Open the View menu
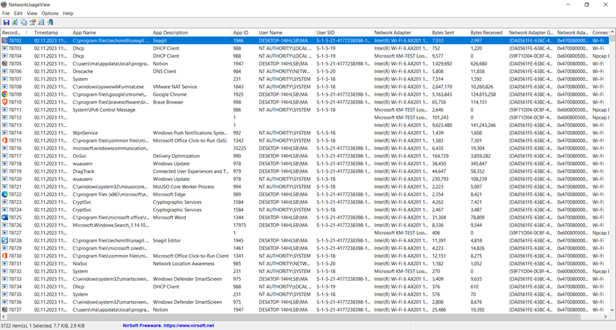 [32, 13]
